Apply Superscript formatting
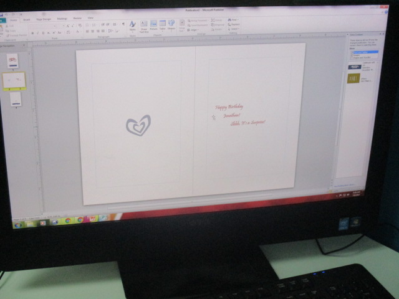This screenshot has height=299, width=399. click(x=54, y=33)
